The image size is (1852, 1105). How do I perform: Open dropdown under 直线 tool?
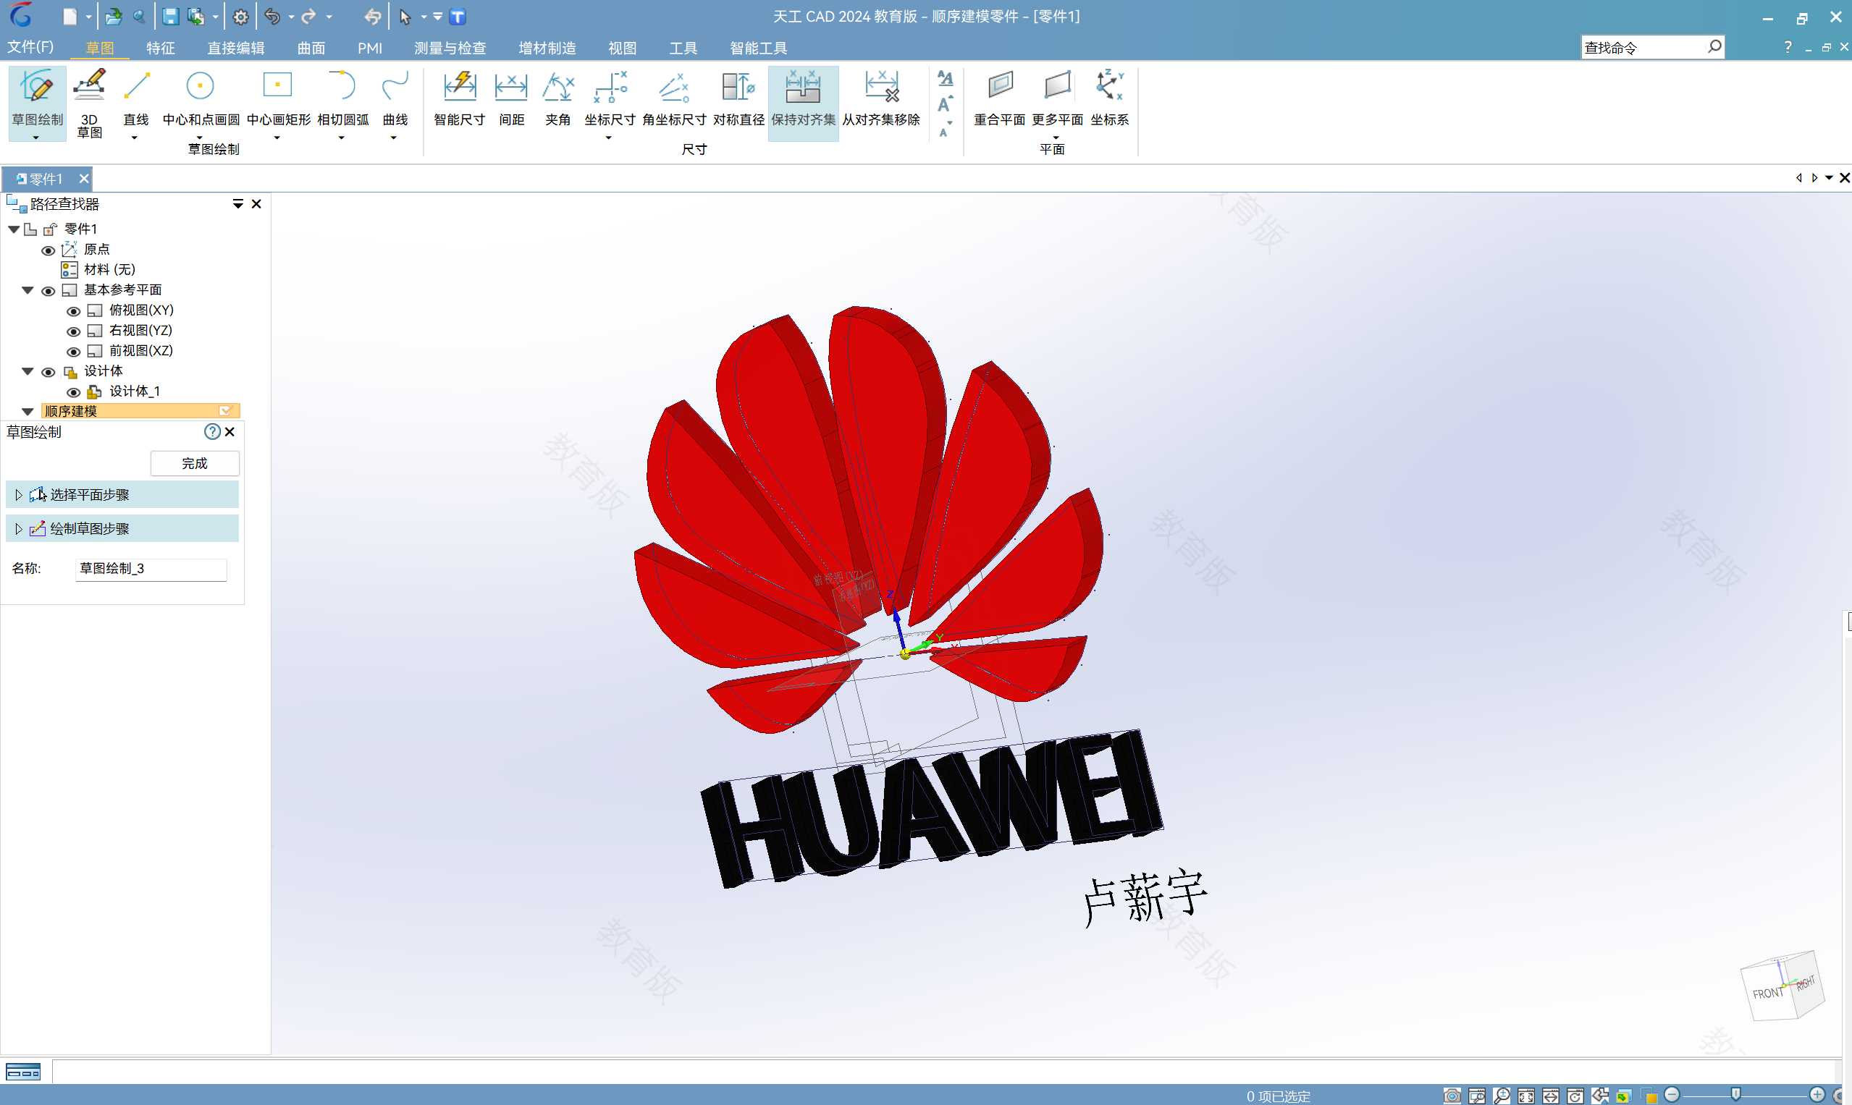point(134,137)
